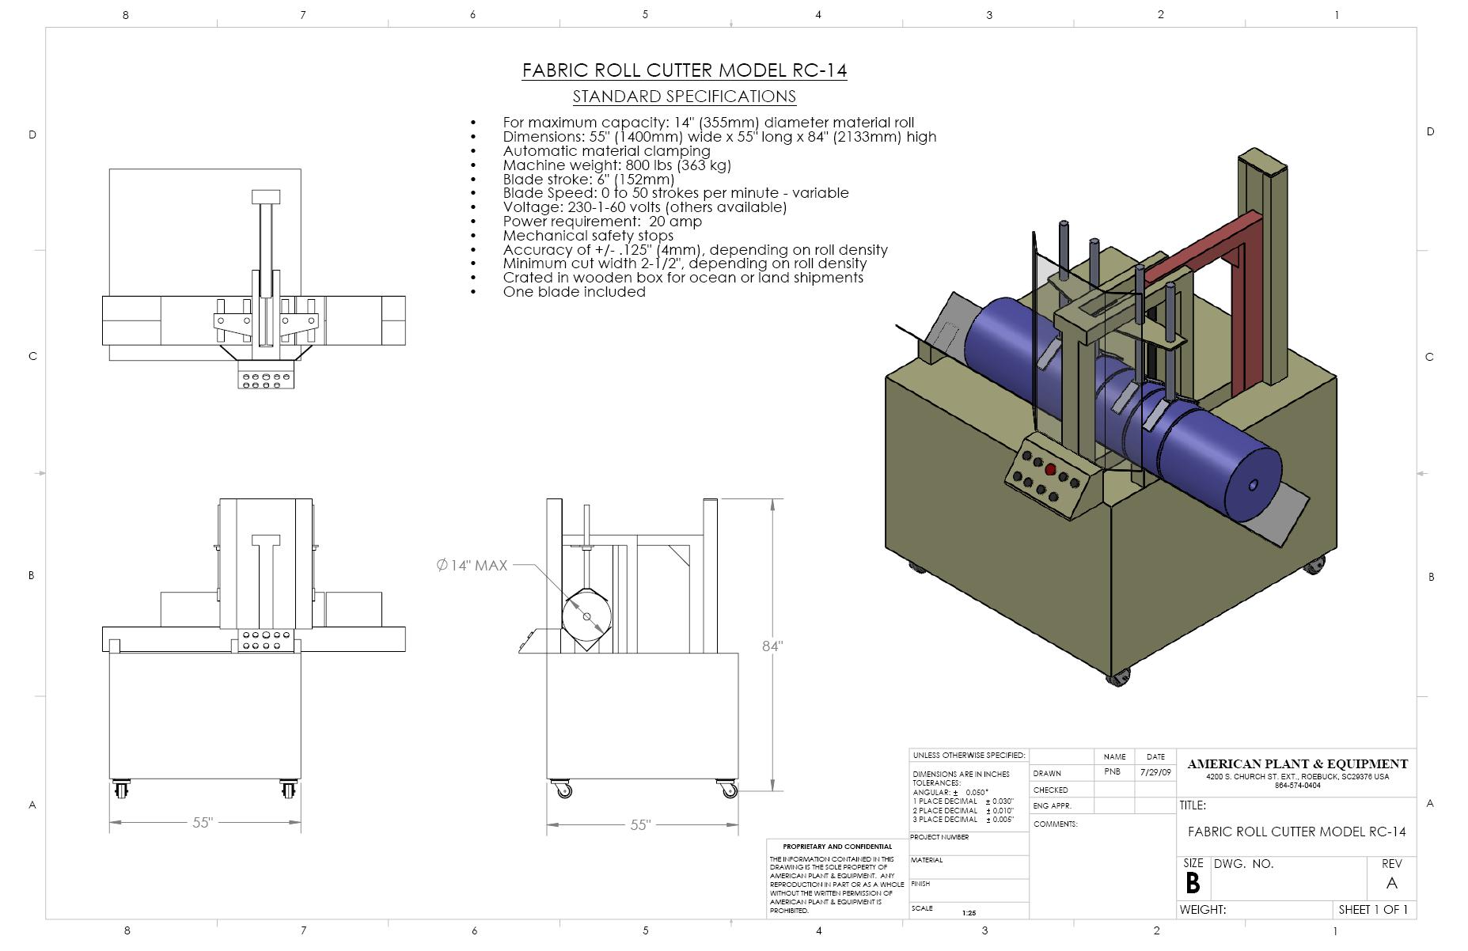Click the scale value 1:25
Image resolution: width=1468 pixels, height=951 pixels.
tap(969, 913)
